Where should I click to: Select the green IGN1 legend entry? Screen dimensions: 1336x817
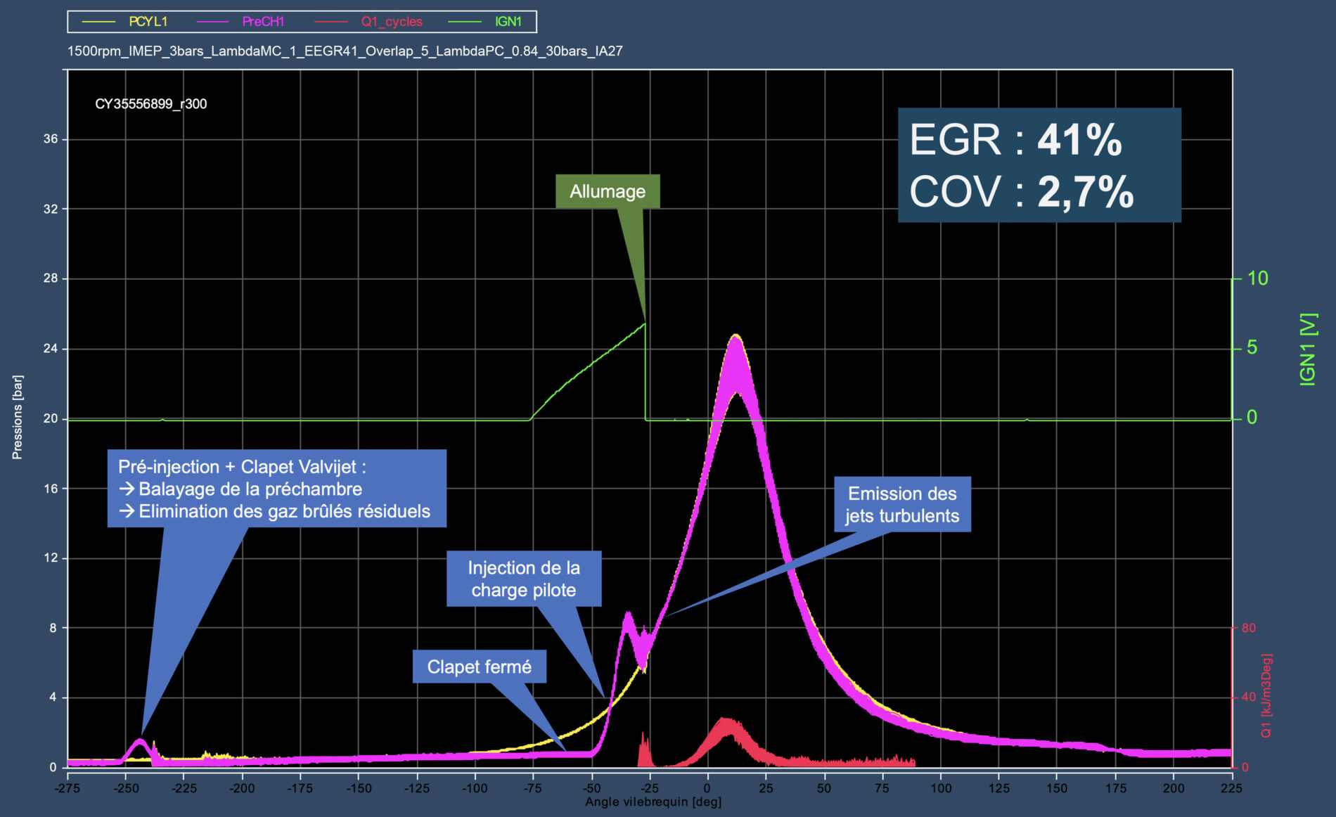coord(508,22)
